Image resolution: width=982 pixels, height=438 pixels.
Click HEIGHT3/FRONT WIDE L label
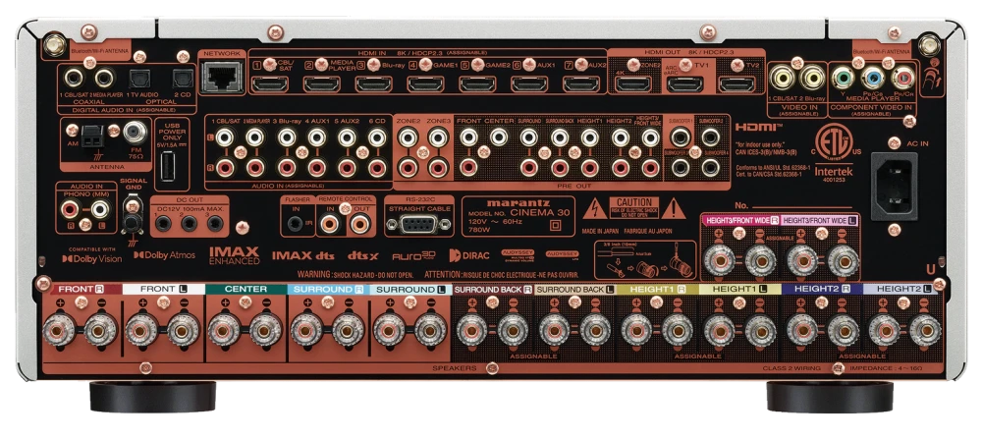[x=821, y=221]
